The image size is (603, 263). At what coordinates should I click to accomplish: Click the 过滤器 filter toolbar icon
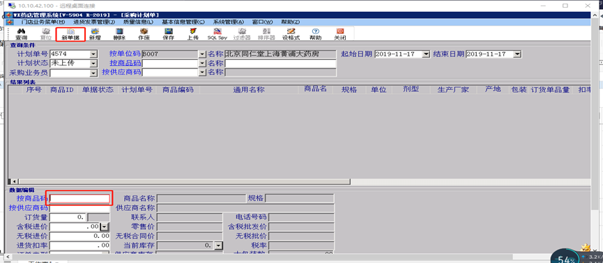point(242,34)
